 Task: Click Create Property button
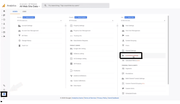(81, 17)
